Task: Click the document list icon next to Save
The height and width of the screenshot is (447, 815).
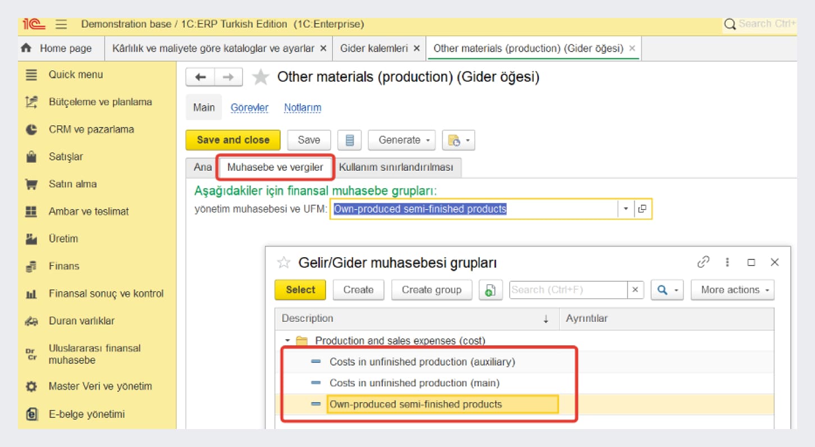Action: (349, 140)
